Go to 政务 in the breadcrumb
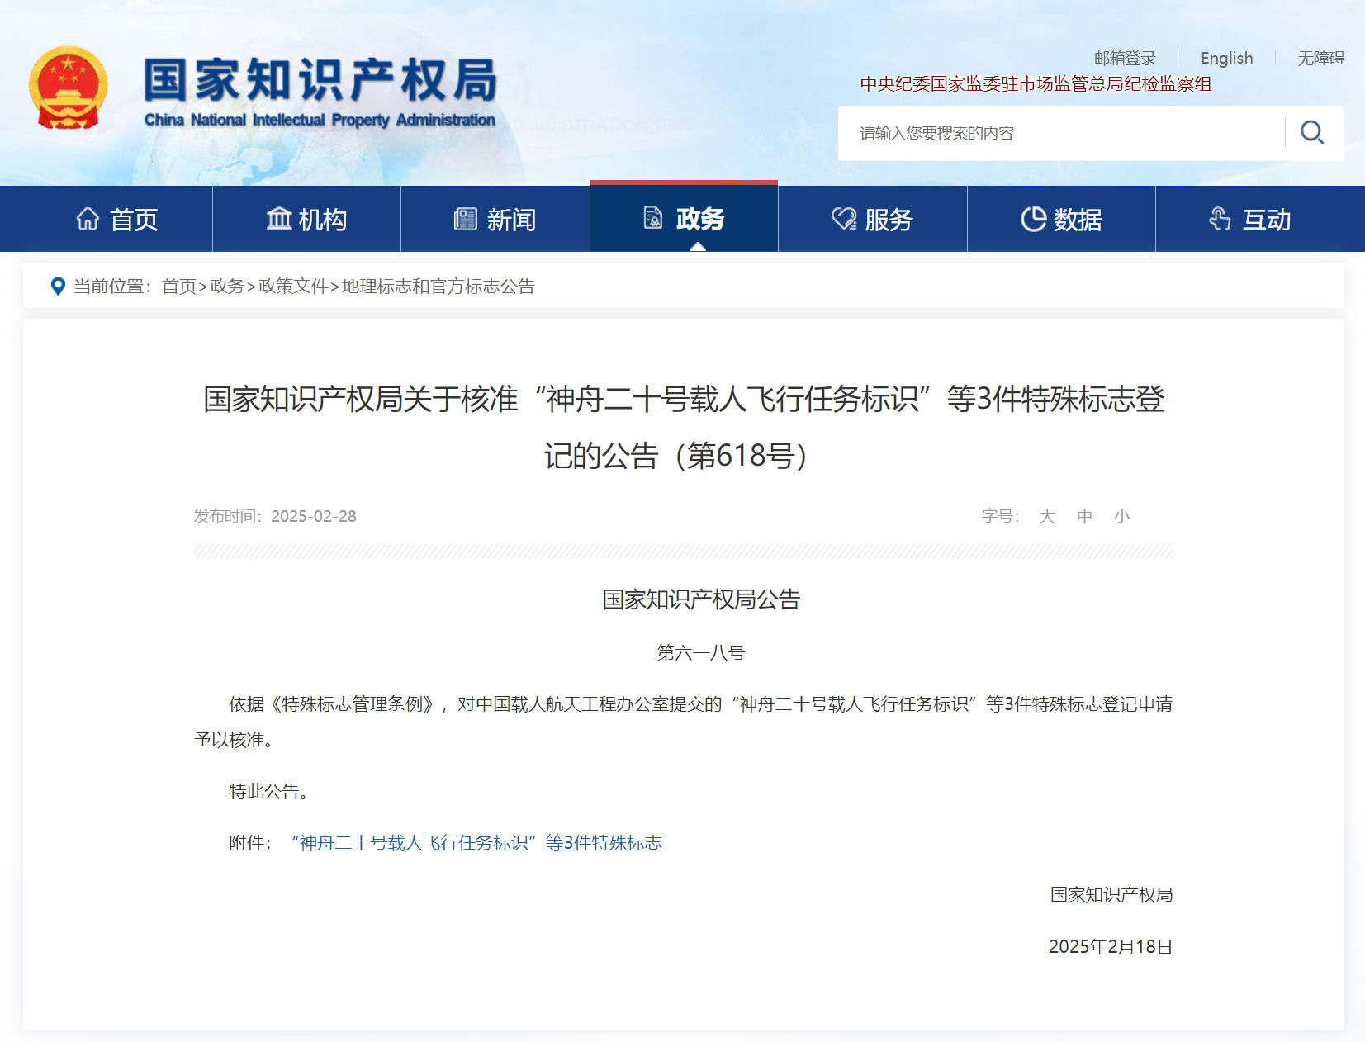 (x=227, y=286)
